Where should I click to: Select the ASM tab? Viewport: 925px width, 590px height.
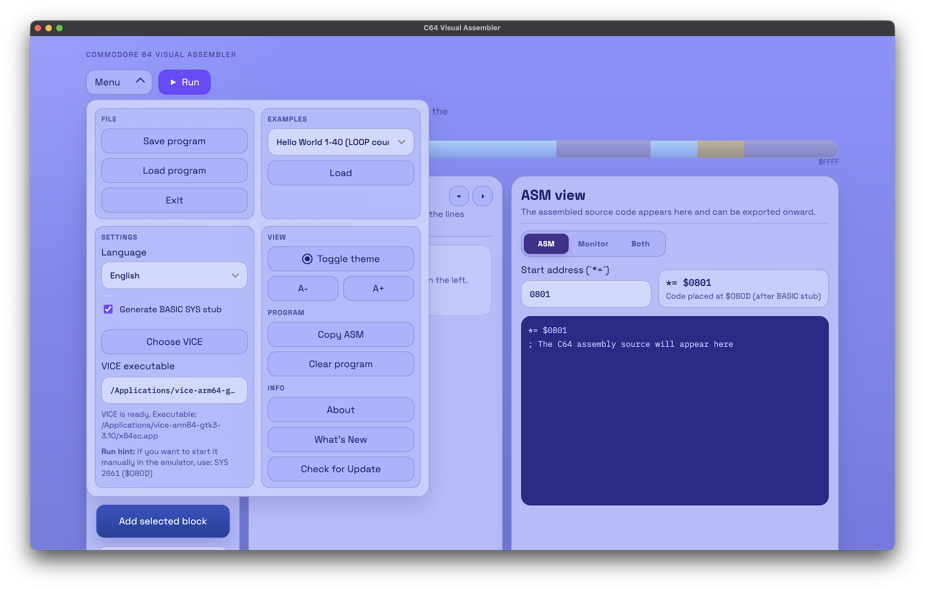[x=546, y=244]
